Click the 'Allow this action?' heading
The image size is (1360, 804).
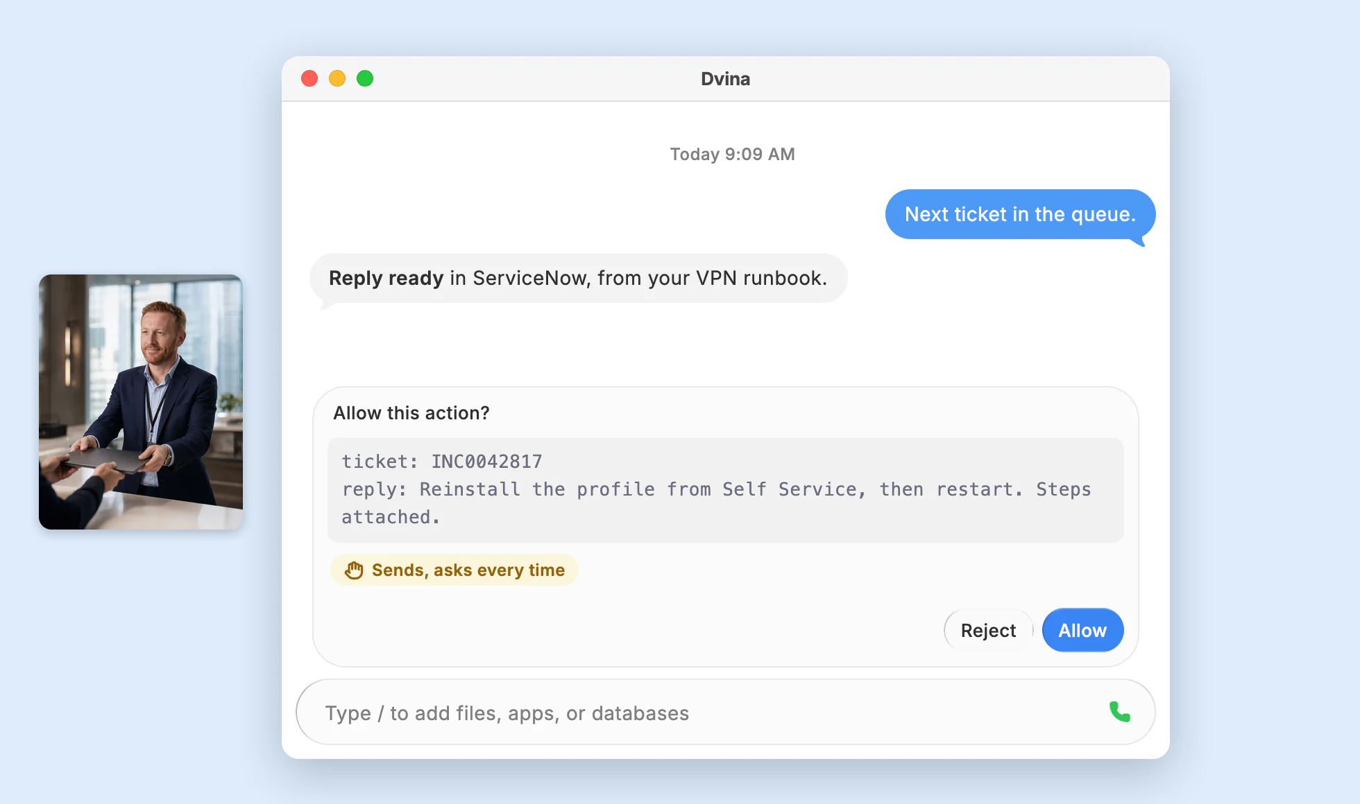coord(411,413)
